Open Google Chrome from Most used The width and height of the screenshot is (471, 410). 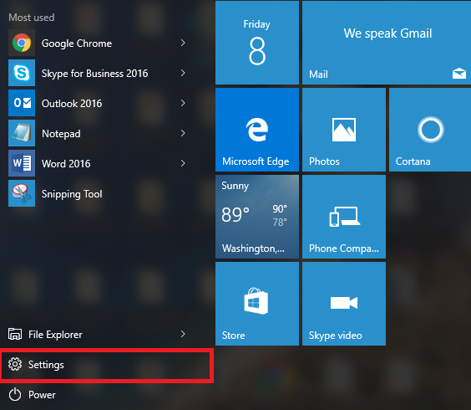click(96, 43)
